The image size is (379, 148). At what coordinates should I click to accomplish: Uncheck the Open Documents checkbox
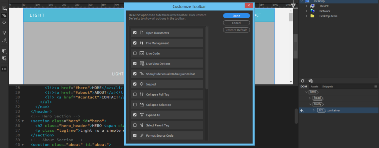(135, 33)
